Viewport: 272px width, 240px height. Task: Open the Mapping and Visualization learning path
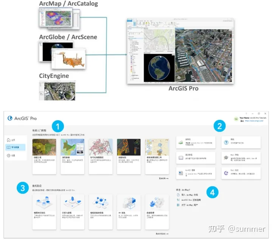(x=44, y=212)
